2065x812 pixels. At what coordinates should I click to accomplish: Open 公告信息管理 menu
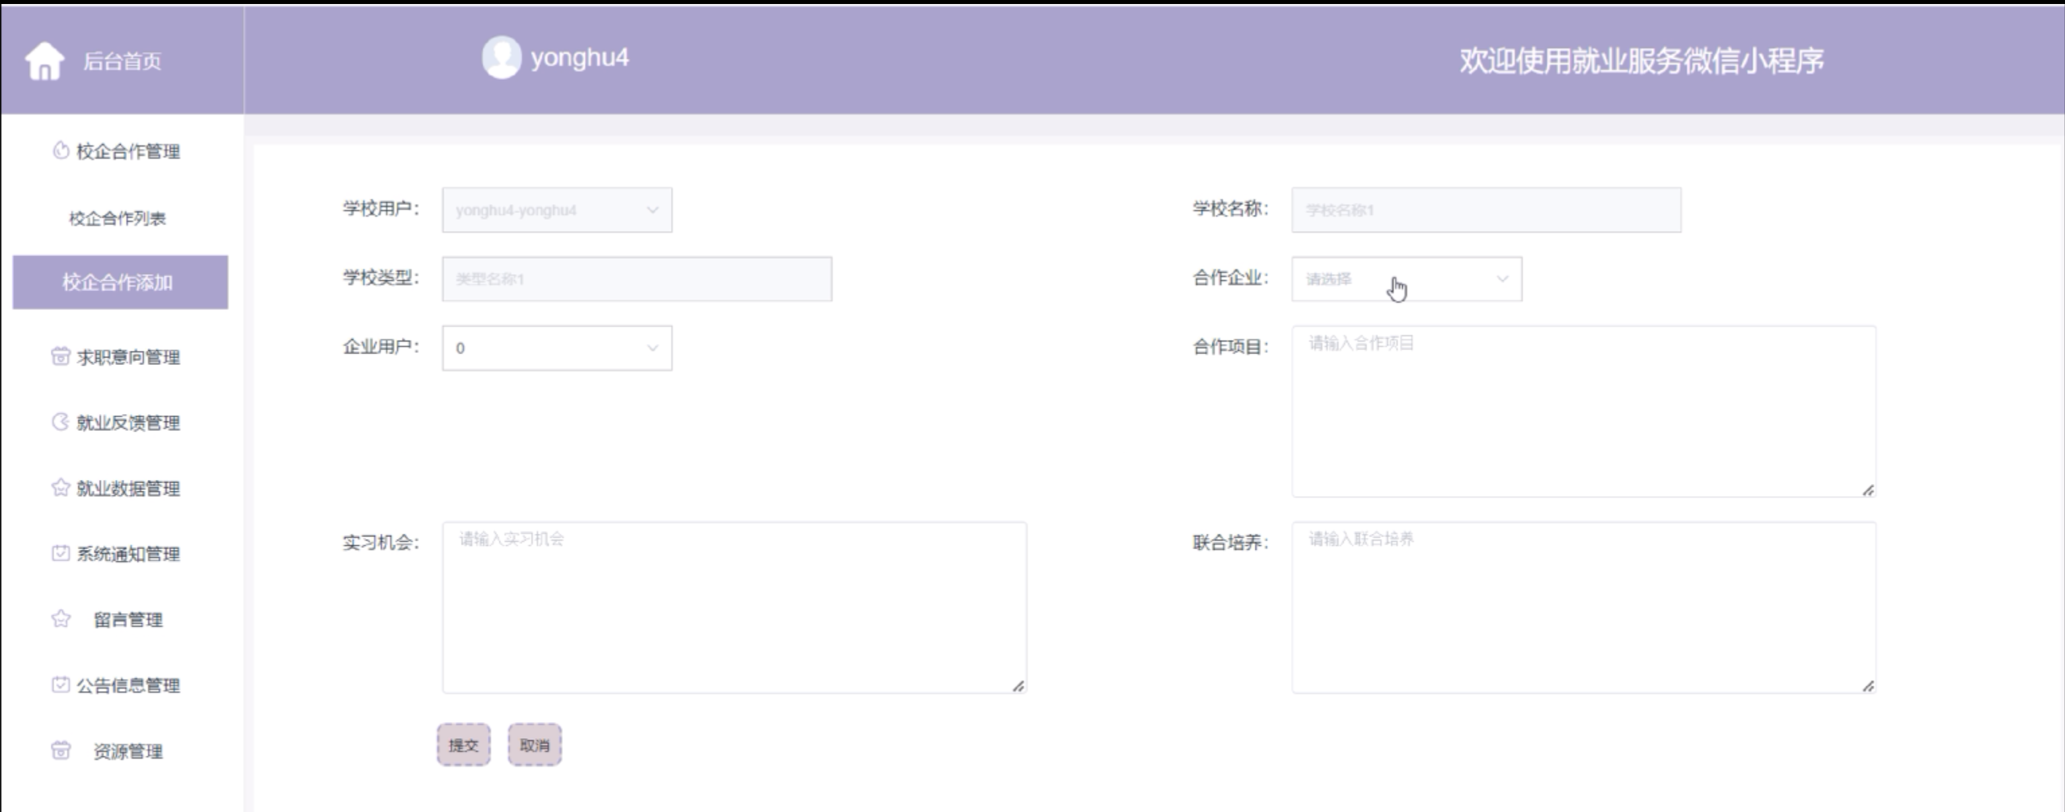click(127, 685)
